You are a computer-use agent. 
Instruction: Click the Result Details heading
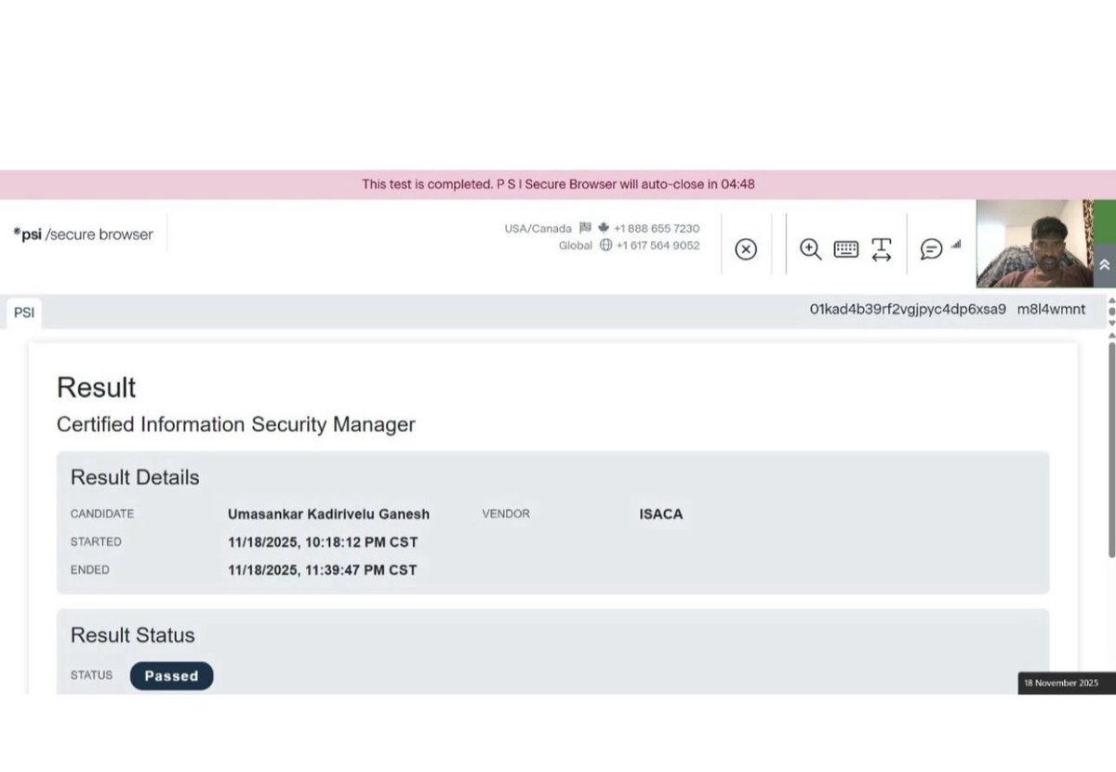pyautogui.click(x=135, y=477)
